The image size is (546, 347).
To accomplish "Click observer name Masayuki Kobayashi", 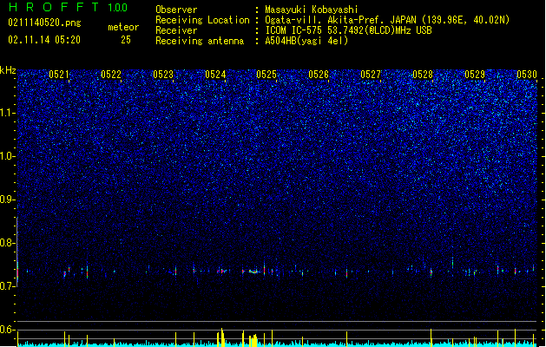I will click(312, 10).
